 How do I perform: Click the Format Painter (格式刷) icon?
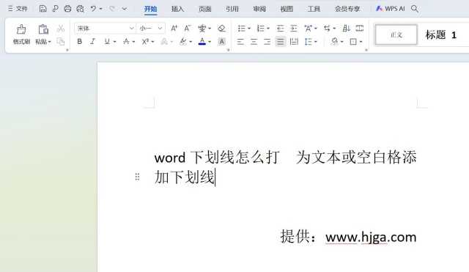(21, 34)
